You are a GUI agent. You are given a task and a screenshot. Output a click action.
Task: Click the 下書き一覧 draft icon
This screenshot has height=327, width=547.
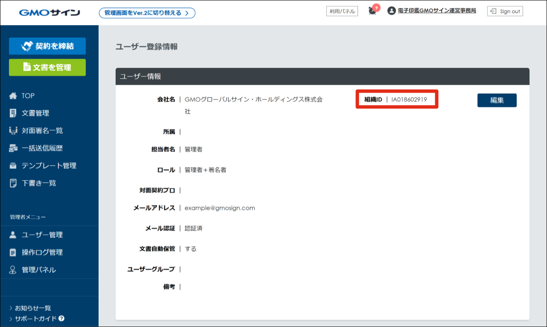pos(13,183)
